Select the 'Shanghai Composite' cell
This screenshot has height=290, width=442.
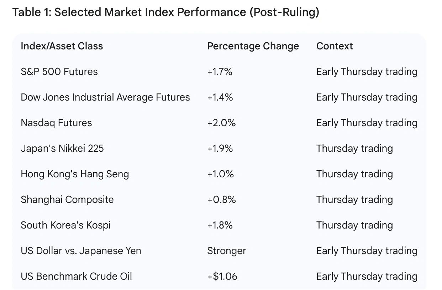(x=67, y=200)
